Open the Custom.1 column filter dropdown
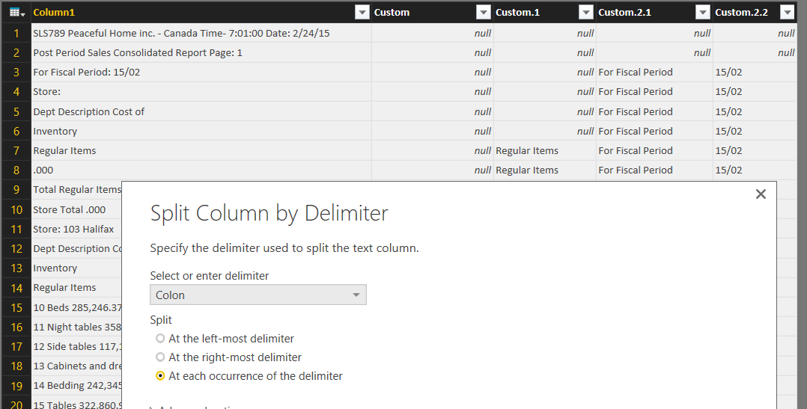The height and width of the screenshot is (409, 807). (x=586, y=12)
